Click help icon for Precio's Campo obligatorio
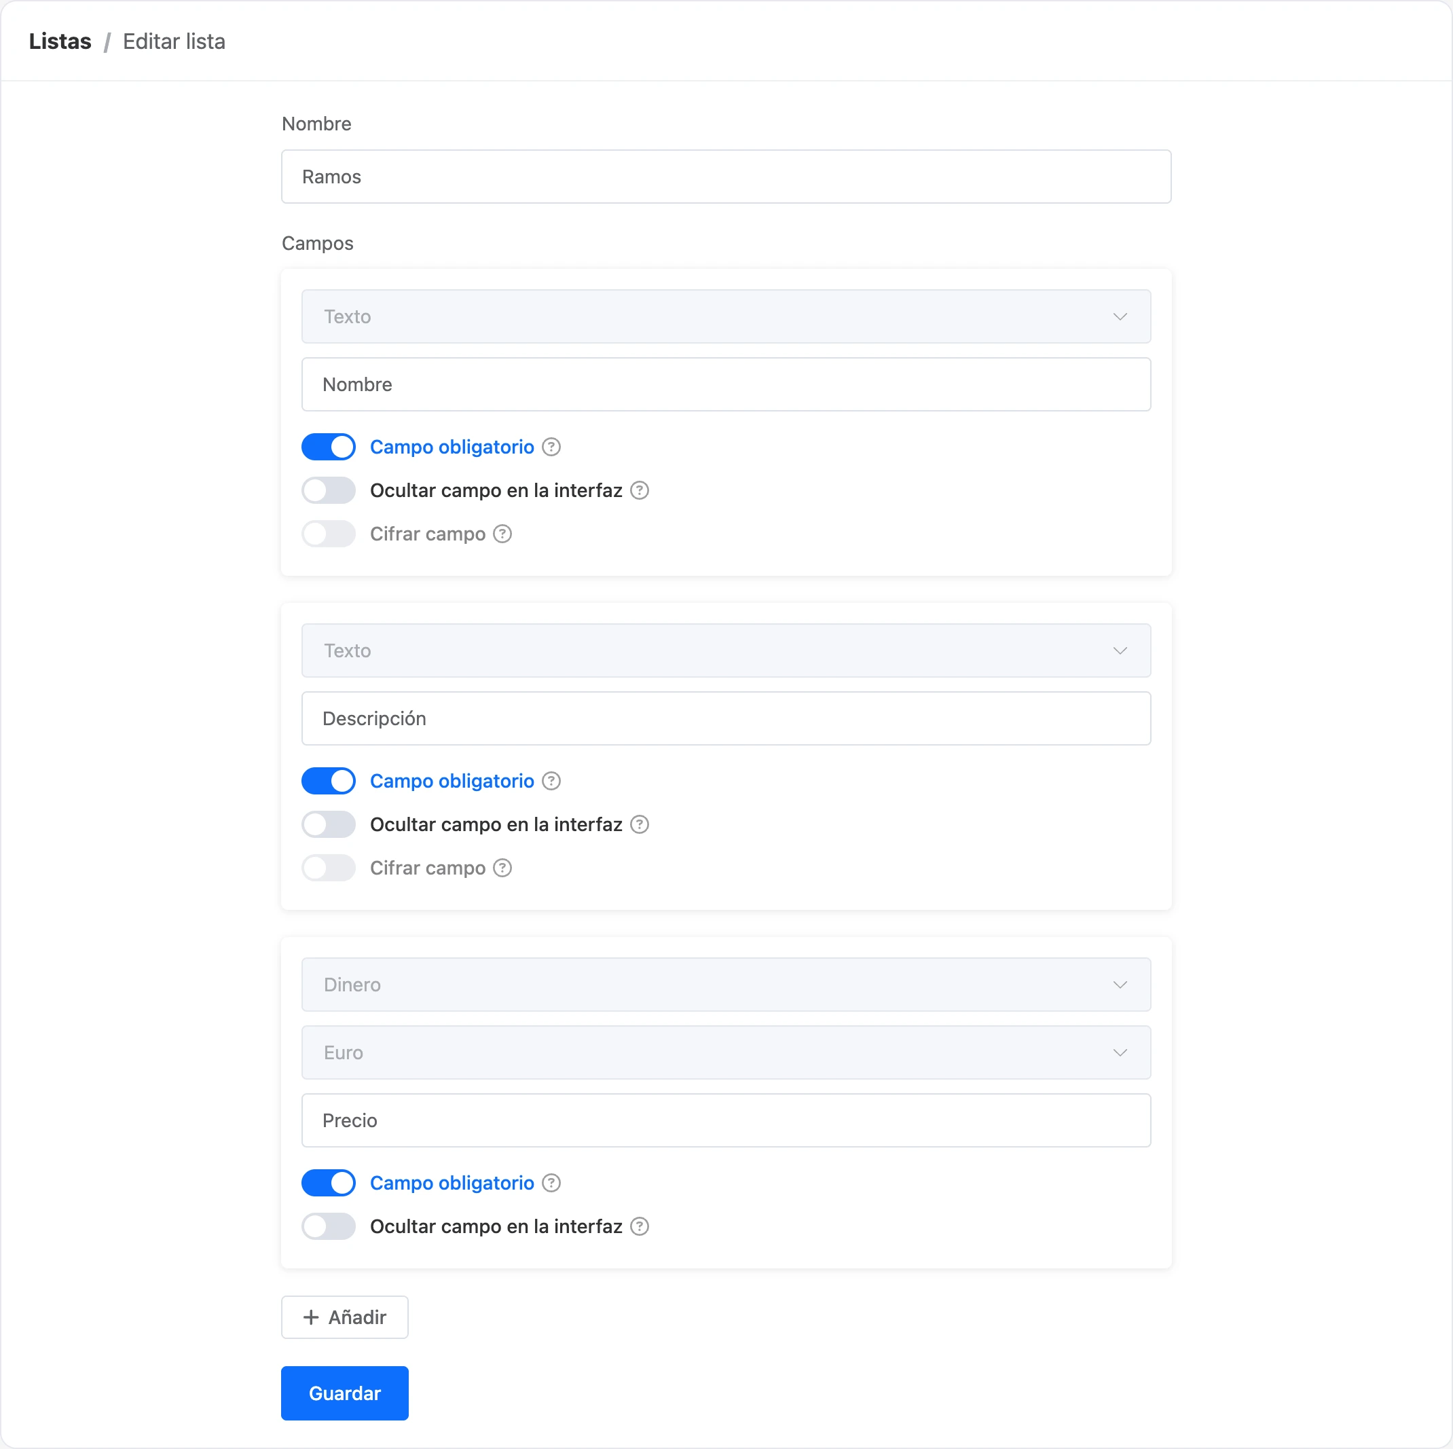The height and width of the screenshot is (1449, 1453). 551,1183
